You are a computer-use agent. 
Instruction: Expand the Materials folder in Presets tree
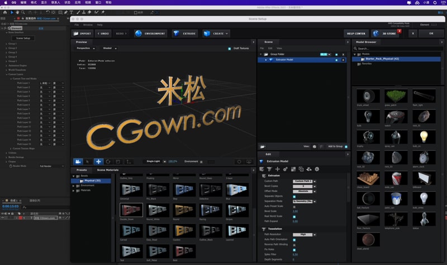pos(74,190)
